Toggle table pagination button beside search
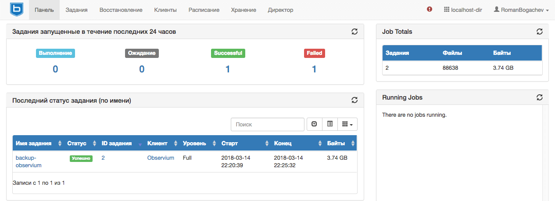 [x=314, y=124]
